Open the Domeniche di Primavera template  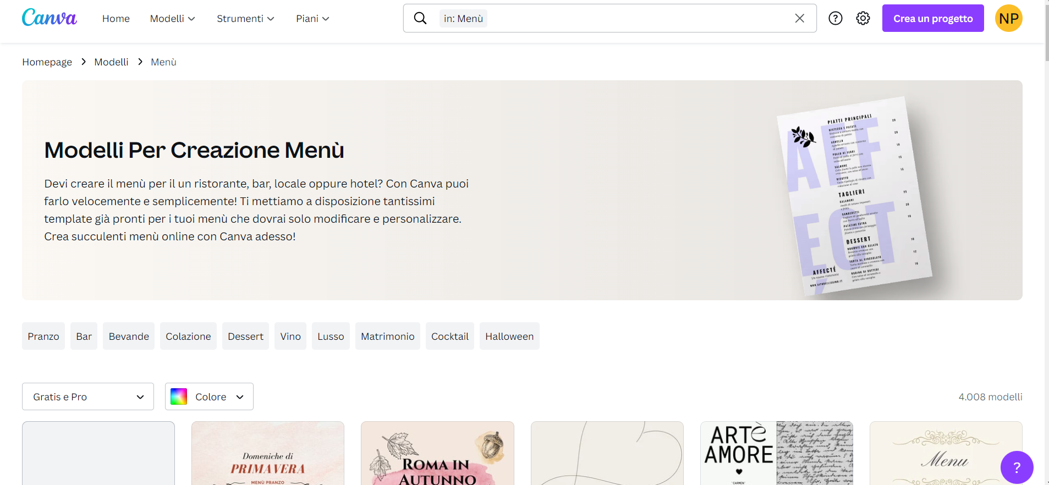(268, 454)
